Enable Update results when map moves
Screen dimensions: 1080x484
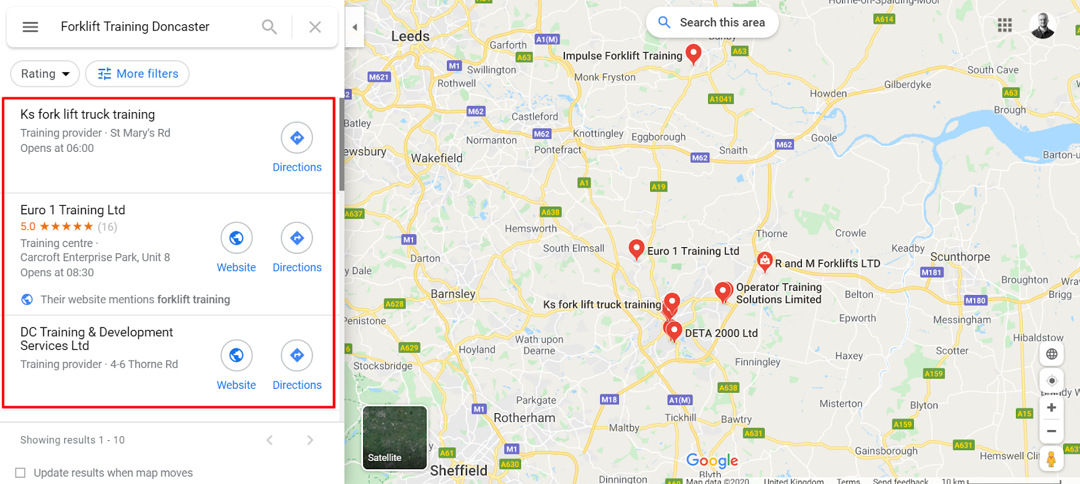pyautogui.click(x=20, y=473)
